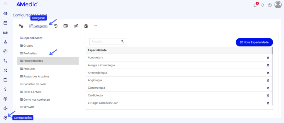The height and width of the screenshot is (123, 284).
Task: Open the user avatar menu
Action: 278,5
